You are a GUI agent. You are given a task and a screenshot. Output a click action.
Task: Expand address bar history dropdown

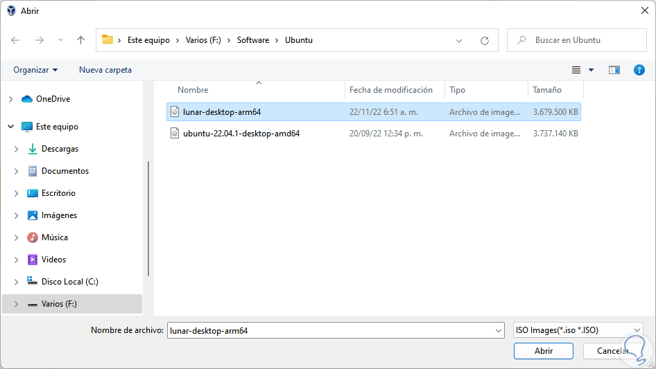459,41
